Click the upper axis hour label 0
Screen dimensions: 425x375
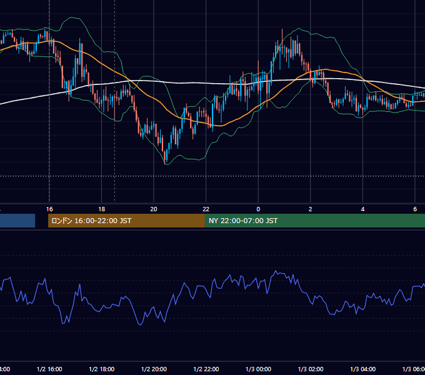pos(258,209)
